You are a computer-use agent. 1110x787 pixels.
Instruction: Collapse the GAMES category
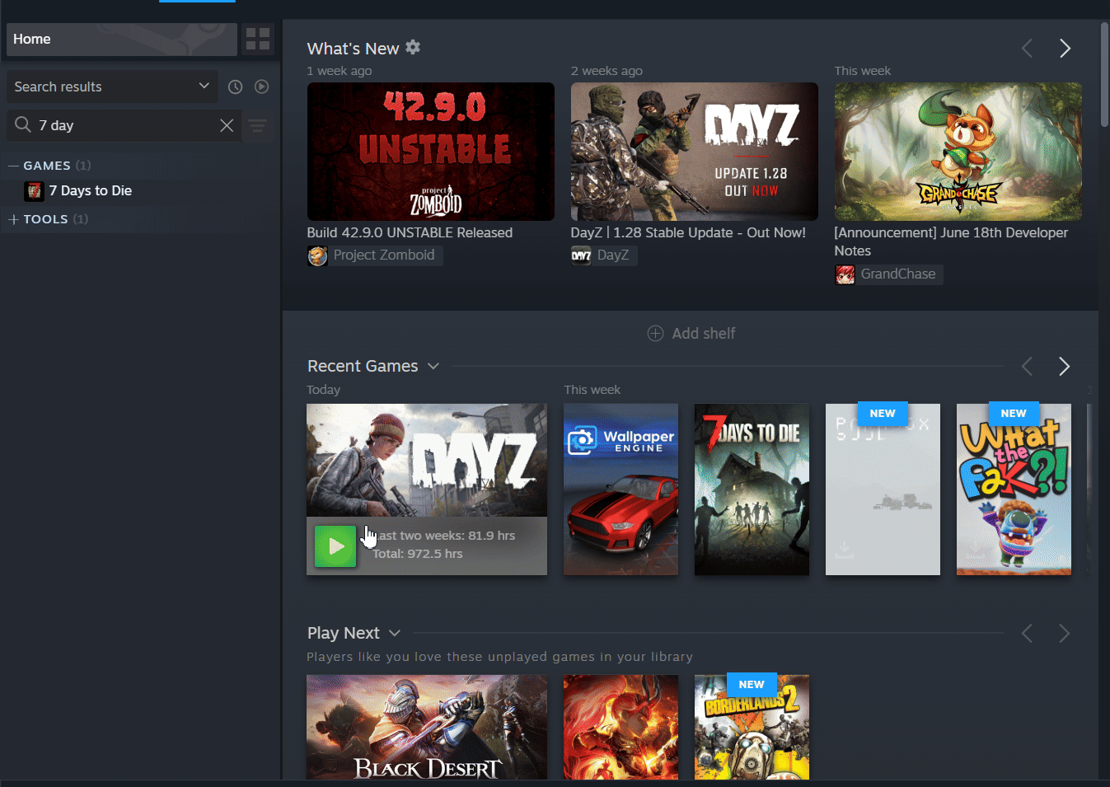coord(13,166)
